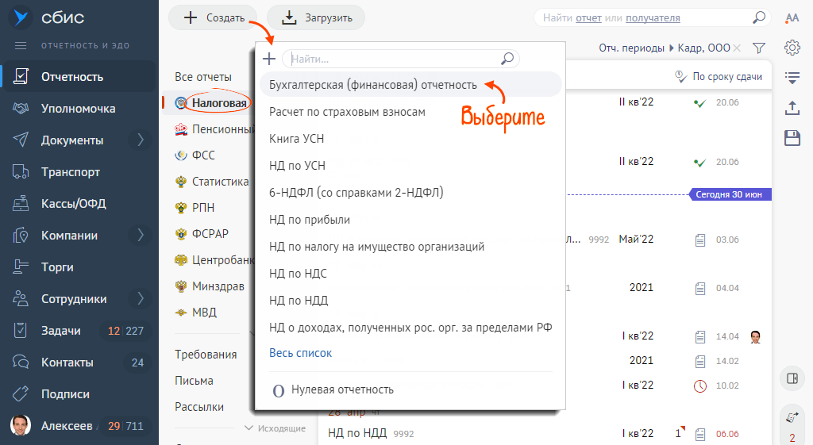Open the Исходящие dropdown
The width and height of the screenshot is (813, 445).
click(x=275, y=428)
